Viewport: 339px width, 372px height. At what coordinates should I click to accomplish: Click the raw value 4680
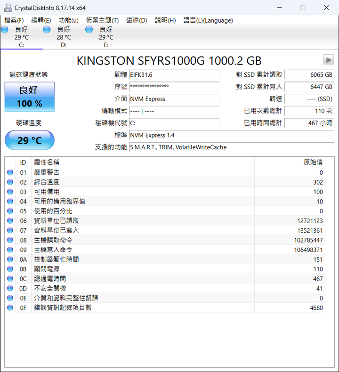316,308
